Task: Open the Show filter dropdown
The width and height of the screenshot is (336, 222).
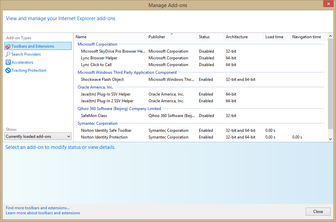Action: coord(38,136)
